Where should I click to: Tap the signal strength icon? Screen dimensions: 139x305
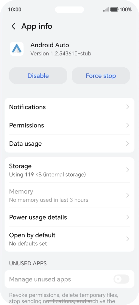[106, 9]
